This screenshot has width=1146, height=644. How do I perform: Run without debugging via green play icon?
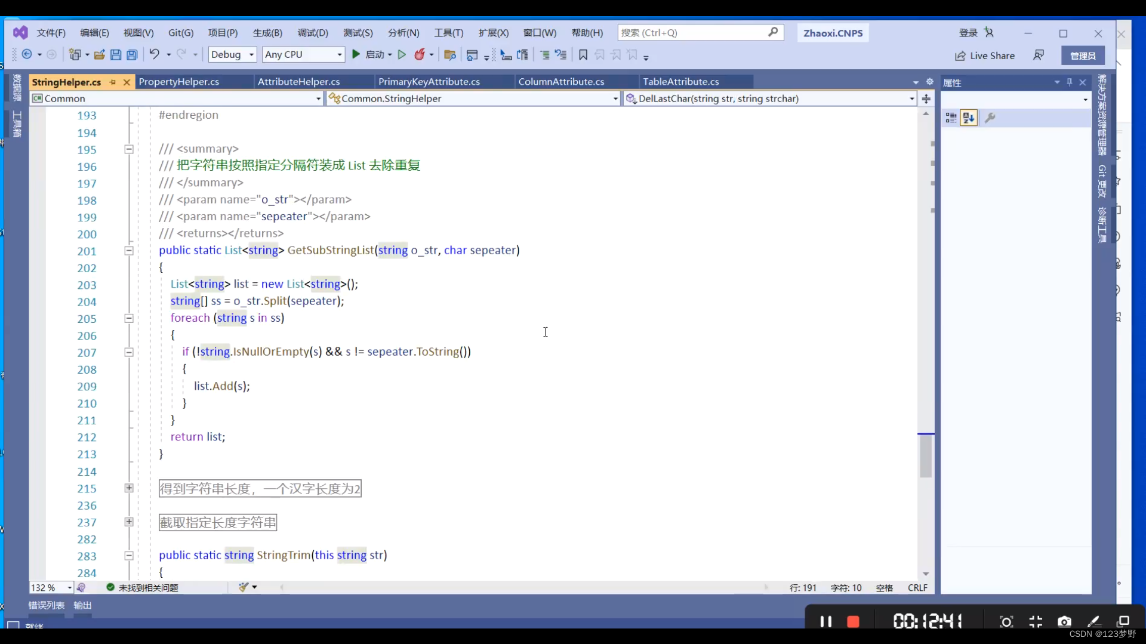(x=401, y=54)
